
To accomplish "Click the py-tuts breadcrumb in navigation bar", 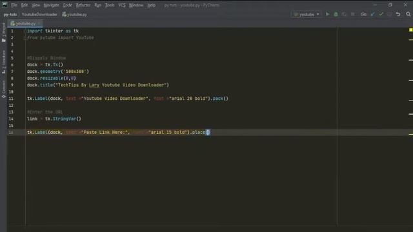I will [x=10, y=15].
